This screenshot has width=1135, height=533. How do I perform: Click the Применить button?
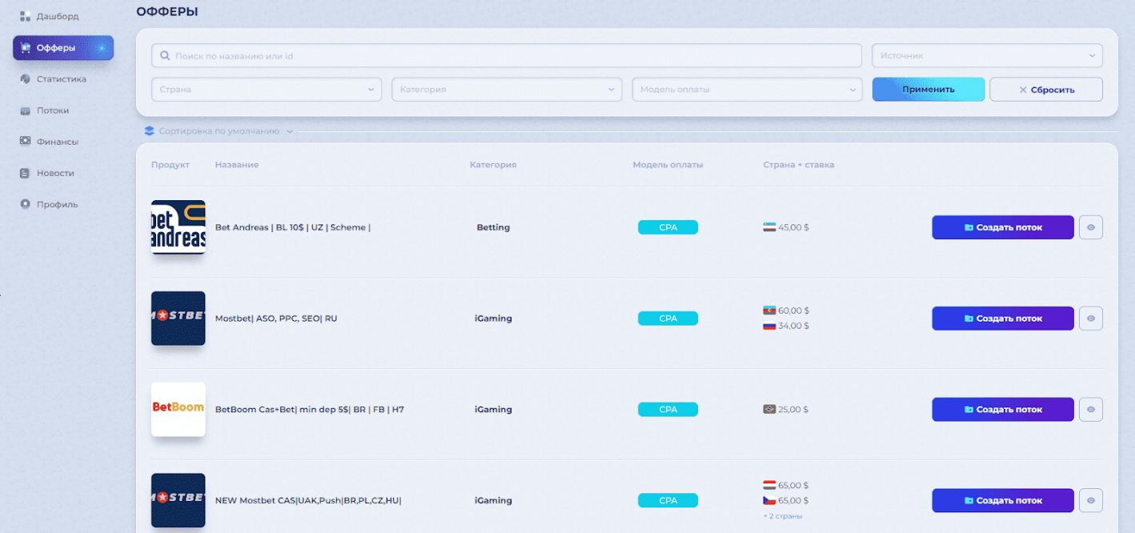click(x=928, y=90)
